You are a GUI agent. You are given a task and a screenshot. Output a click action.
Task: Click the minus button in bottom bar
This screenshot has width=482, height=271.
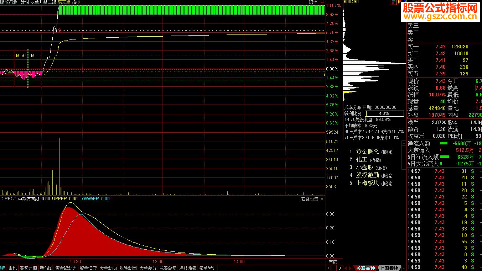pyautogui.click(x=335, y=268)
